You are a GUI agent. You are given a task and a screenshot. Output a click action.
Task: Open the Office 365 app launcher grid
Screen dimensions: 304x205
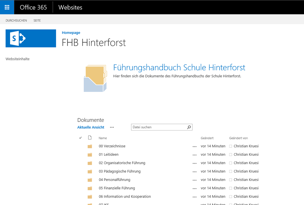click(x=7, y=7)
